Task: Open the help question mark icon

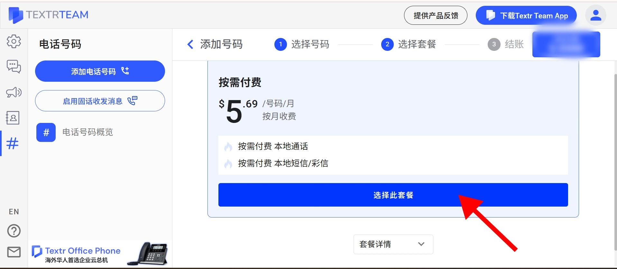Action: click(x=14, y=231)
